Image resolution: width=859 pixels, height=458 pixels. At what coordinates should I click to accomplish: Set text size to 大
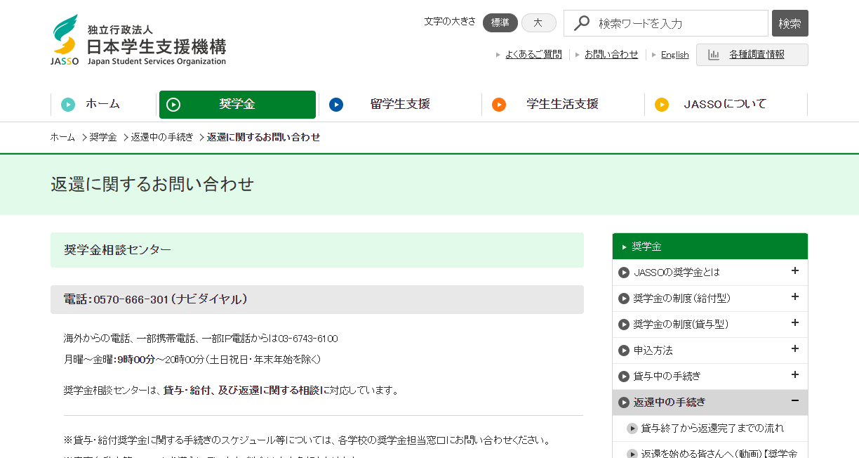tap(538, 22)
